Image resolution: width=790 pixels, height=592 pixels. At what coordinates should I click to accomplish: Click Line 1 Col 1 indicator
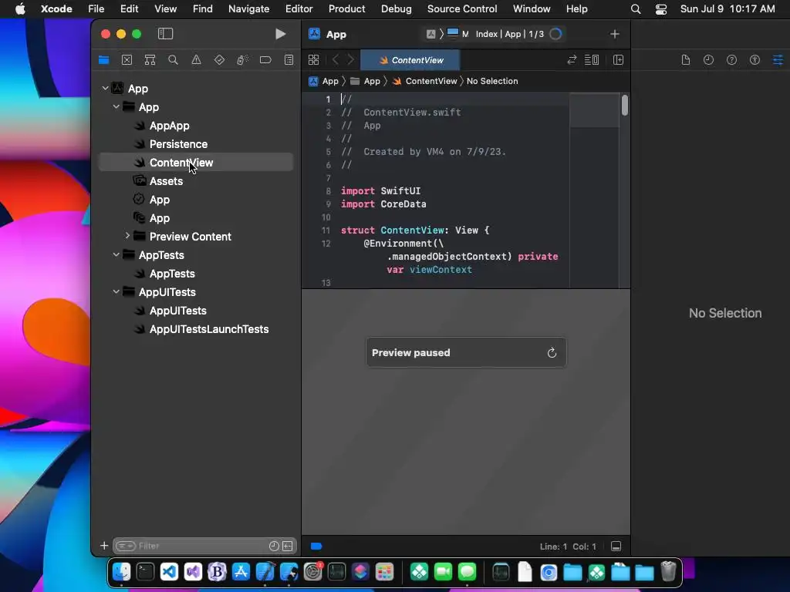coord(568,547)
